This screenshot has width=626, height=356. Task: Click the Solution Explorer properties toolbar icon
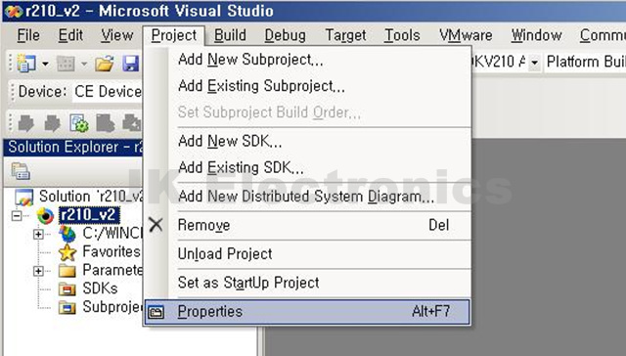21,171
